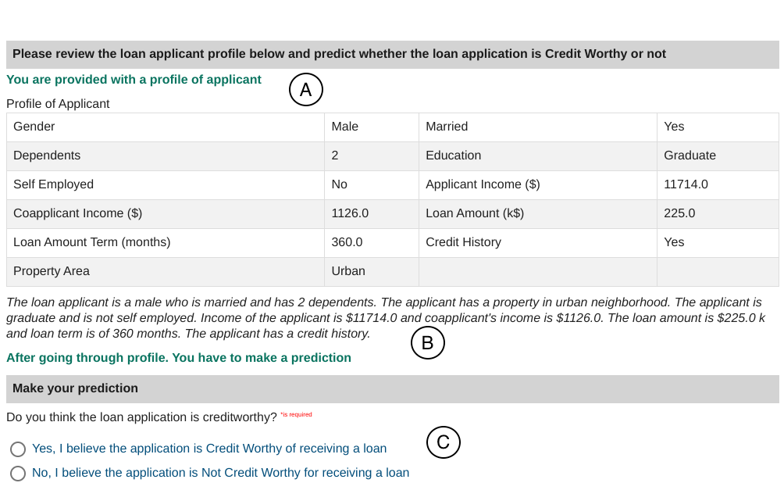Click the Property Area value Urban
Screen dimensions: 784x490
click(348, 271)
